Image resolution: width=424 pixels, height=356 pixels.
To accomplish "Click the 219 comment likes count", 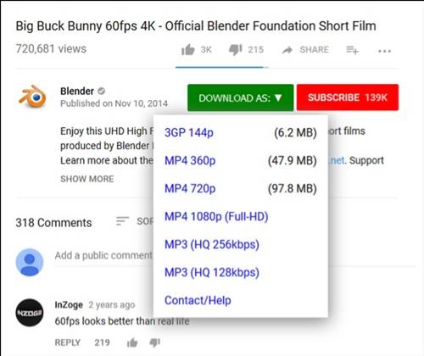I will [102, 342].
